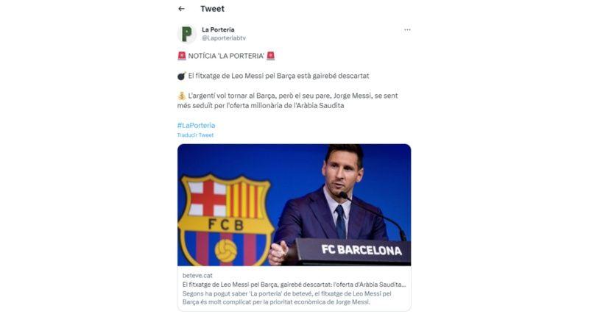
Task: Click "Traducir Tweet" to translate
Action: 195,135
